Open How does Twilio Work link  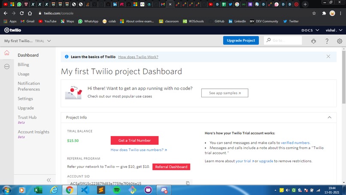click(x=138, y=57)
